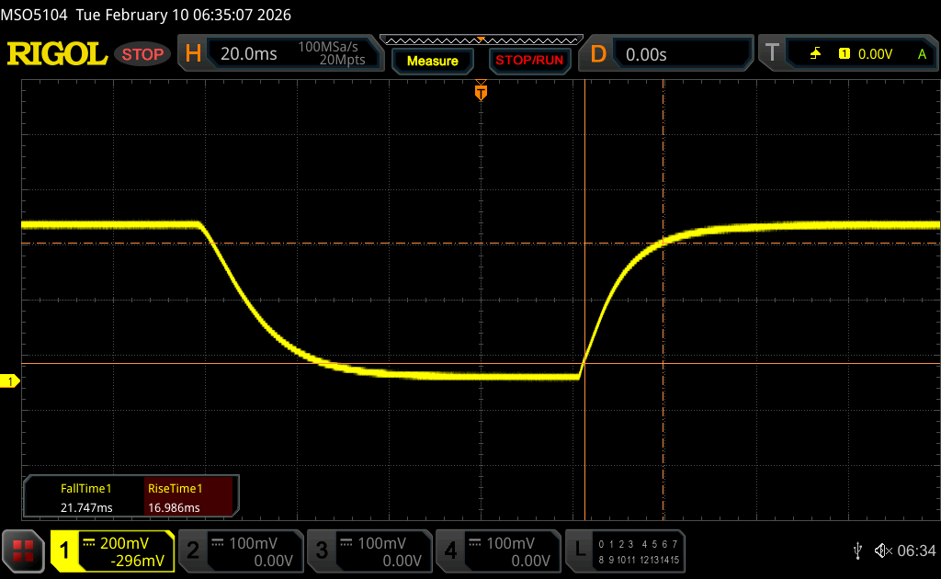The width and height of the screenshot is (941, 579).
Task: Click the RIGOL logo
Action: pos(57,54)
